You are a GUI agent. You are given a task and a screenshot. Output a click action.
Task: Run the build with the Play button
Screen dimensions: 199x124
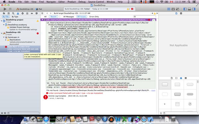point(5,9)
